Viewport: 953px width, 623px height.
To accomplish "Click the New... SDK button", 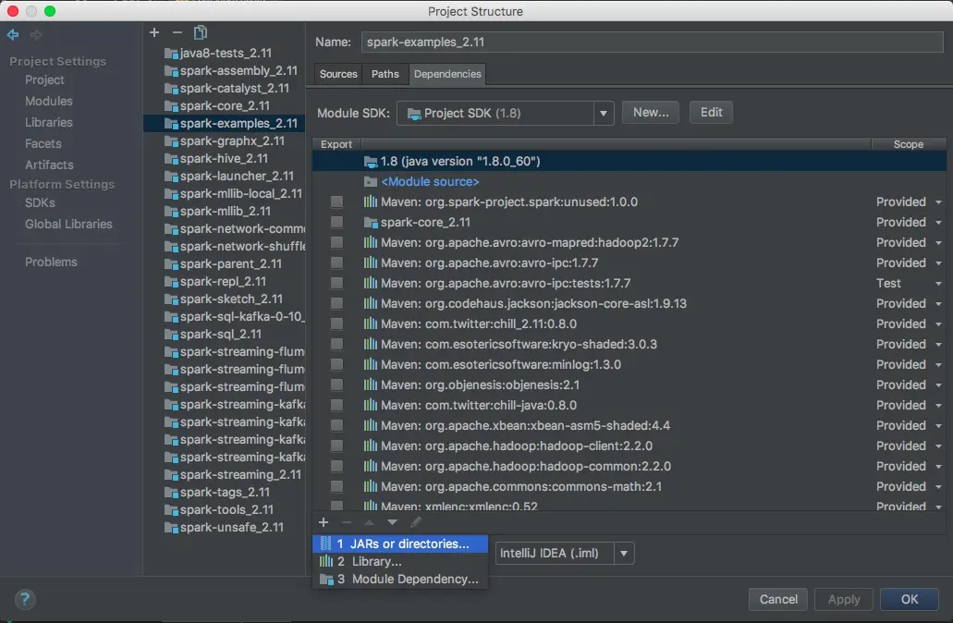I will (651, 113).
